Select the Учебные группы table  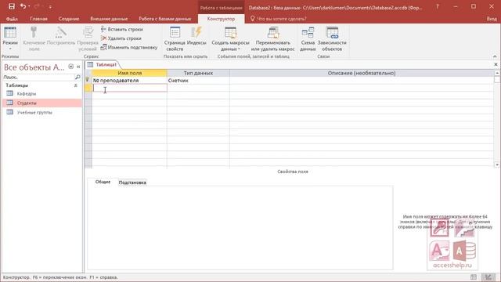point(42,112)
